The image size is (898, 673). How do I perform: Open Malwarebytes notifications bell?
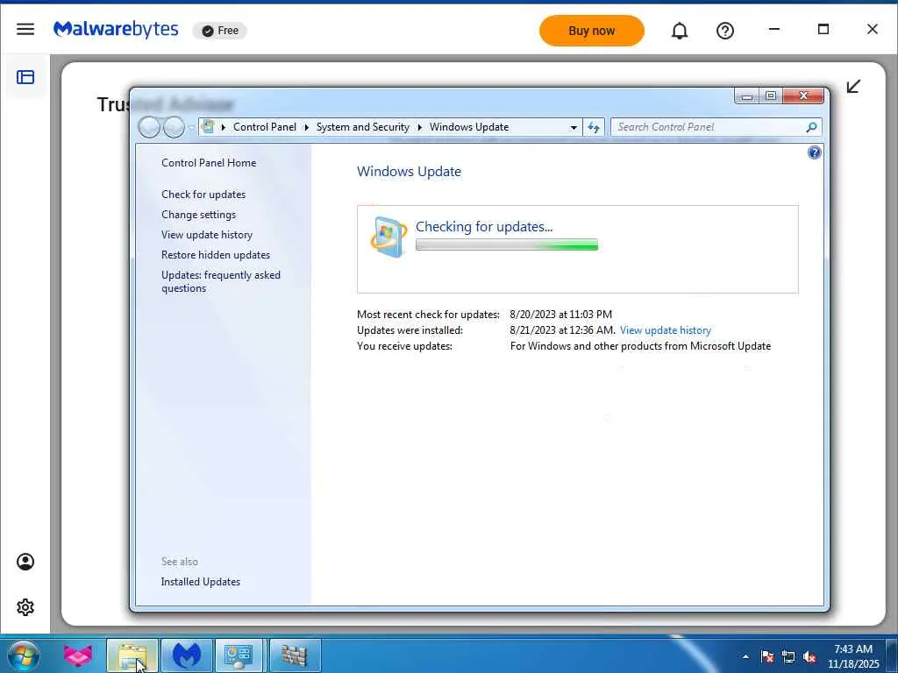click(x=680, y=31)
